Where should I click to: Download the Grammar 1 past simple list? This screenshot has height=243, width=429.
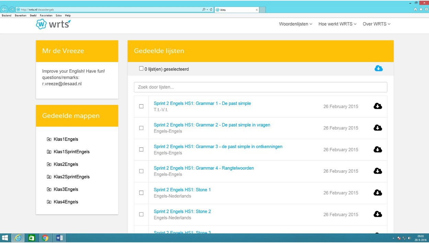point(377,106)
